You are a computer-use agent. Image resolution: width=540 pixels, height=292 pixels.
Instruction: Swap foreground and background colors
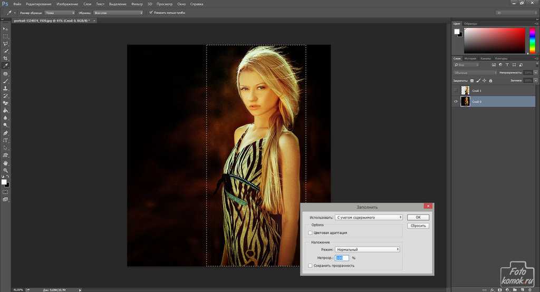tap(8, 176)
